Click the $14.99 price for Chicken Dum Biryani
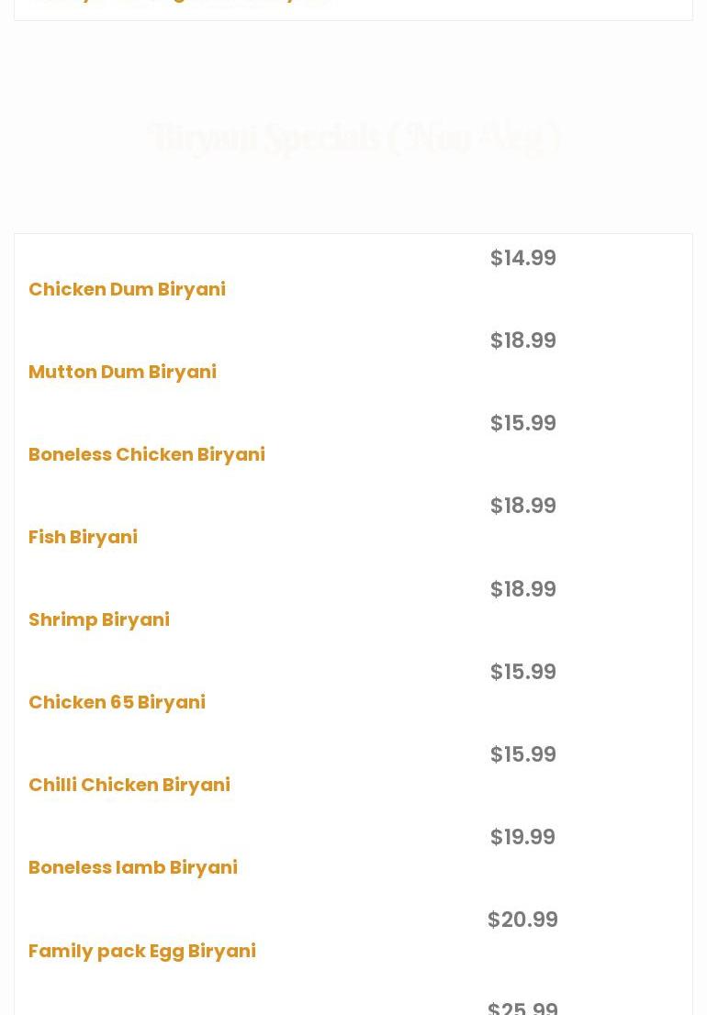The image size is (707, 1015). pyautogui.click(x=522, y=258)
